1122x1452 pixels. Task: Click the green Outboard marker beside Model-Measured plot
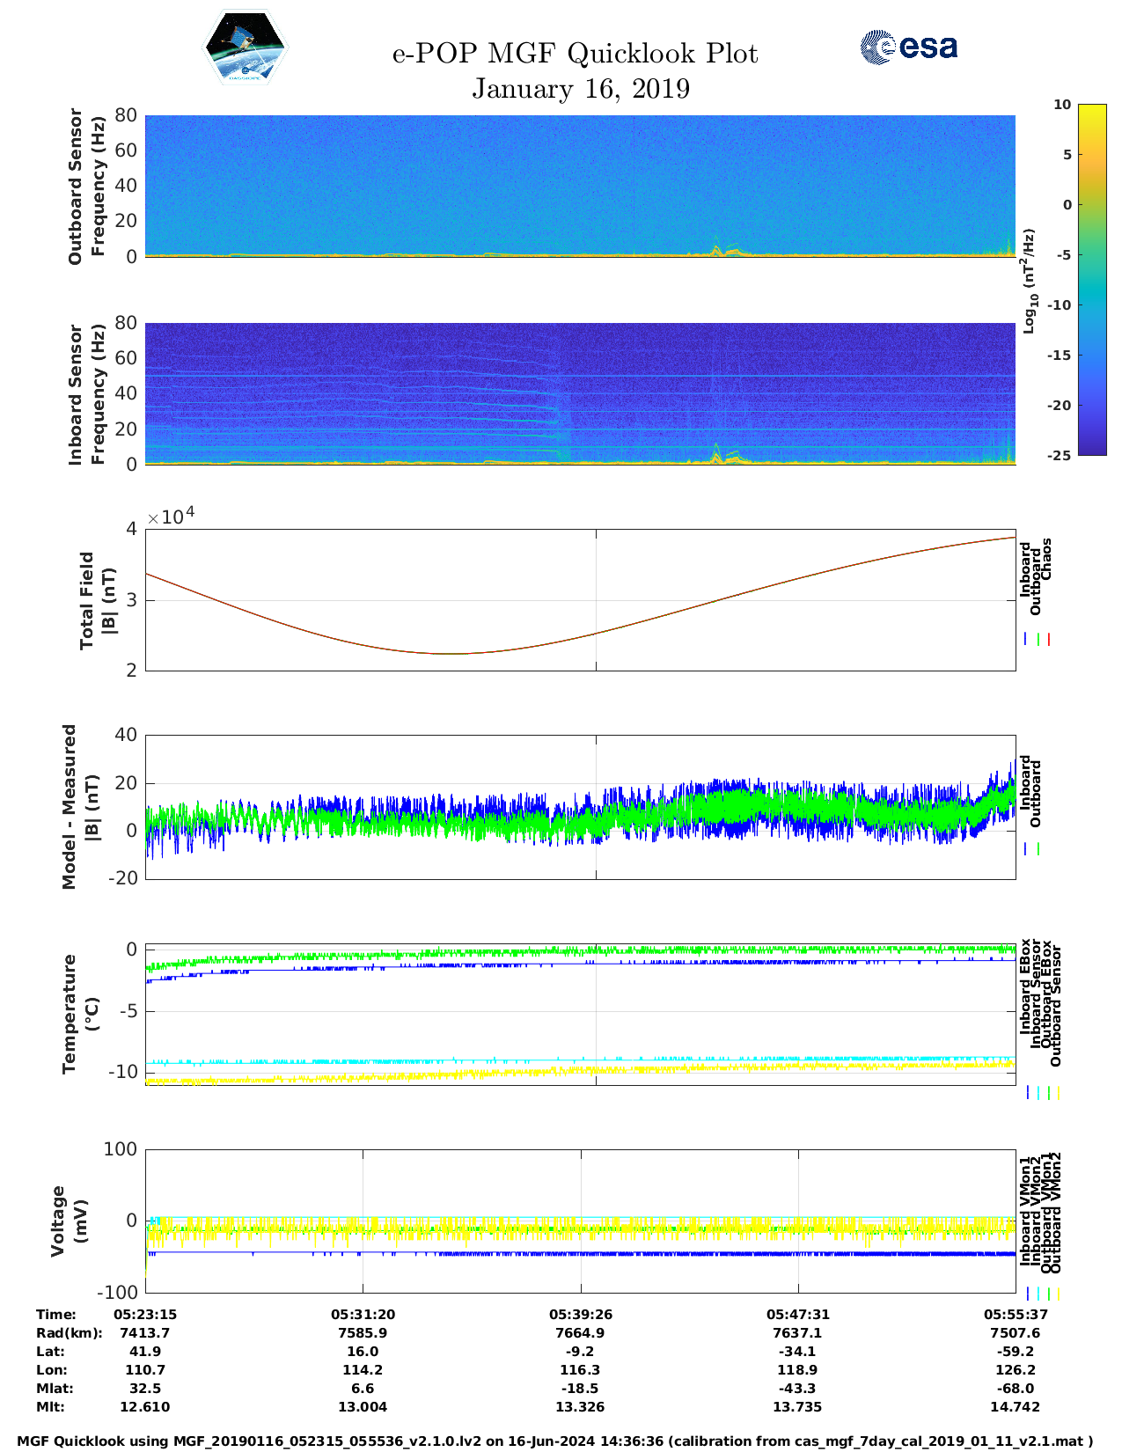tap(1038, 849)
